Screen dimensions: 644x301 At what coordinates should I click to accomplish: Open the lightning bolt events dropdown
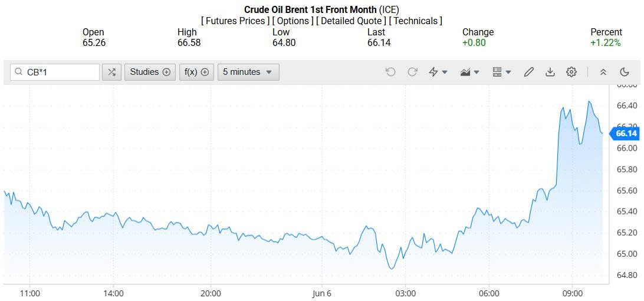(x=438, y=72)
